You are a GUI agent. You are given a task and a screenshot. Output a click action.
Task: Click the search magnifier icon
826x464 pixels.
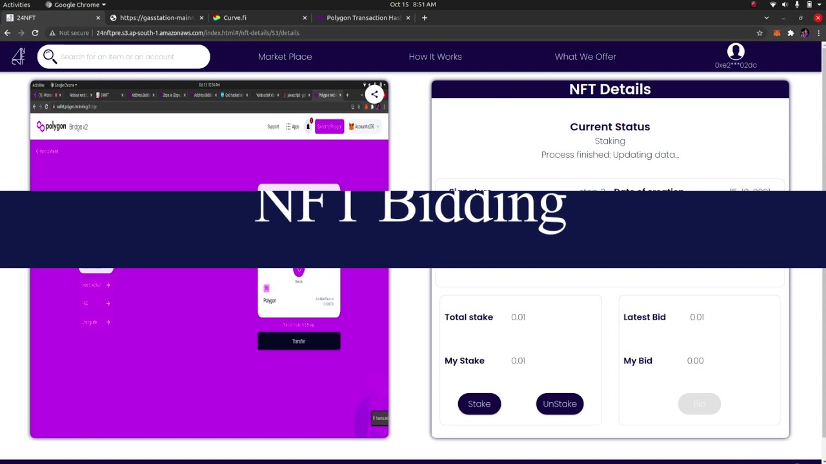point(50,57)
